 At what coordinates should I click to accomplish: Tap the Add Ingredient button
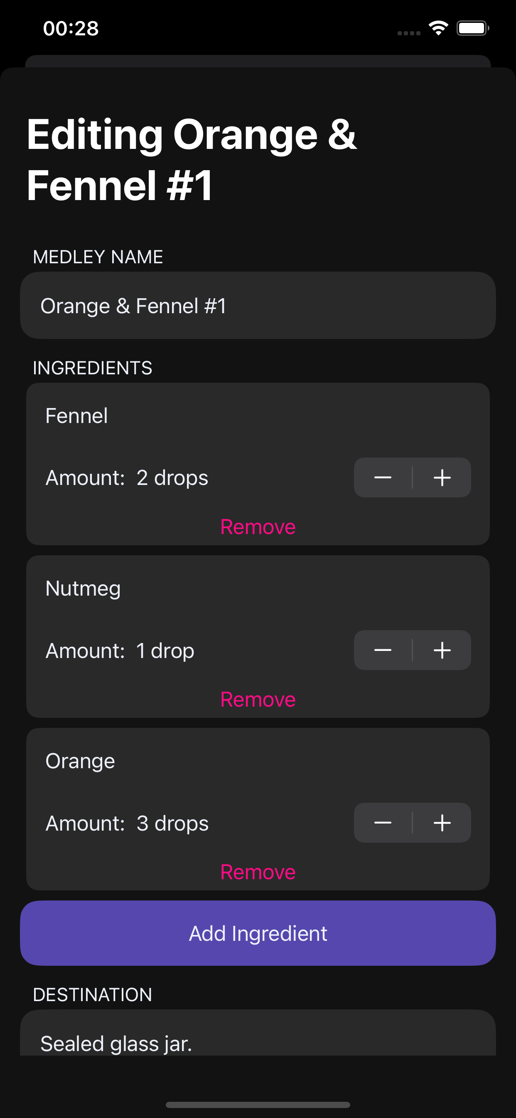point(258,933)
